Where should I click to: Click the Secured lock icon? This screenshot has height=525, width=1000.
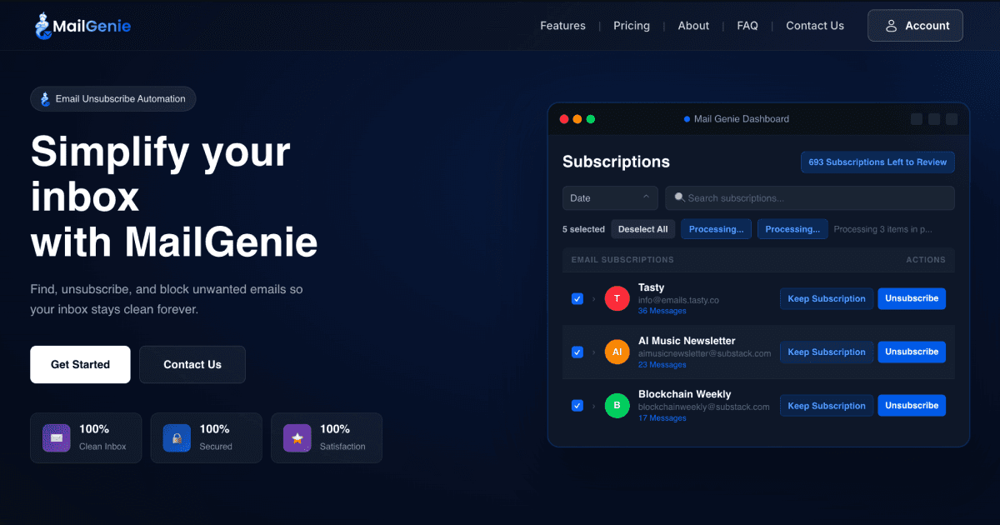[x=177, y=438]
